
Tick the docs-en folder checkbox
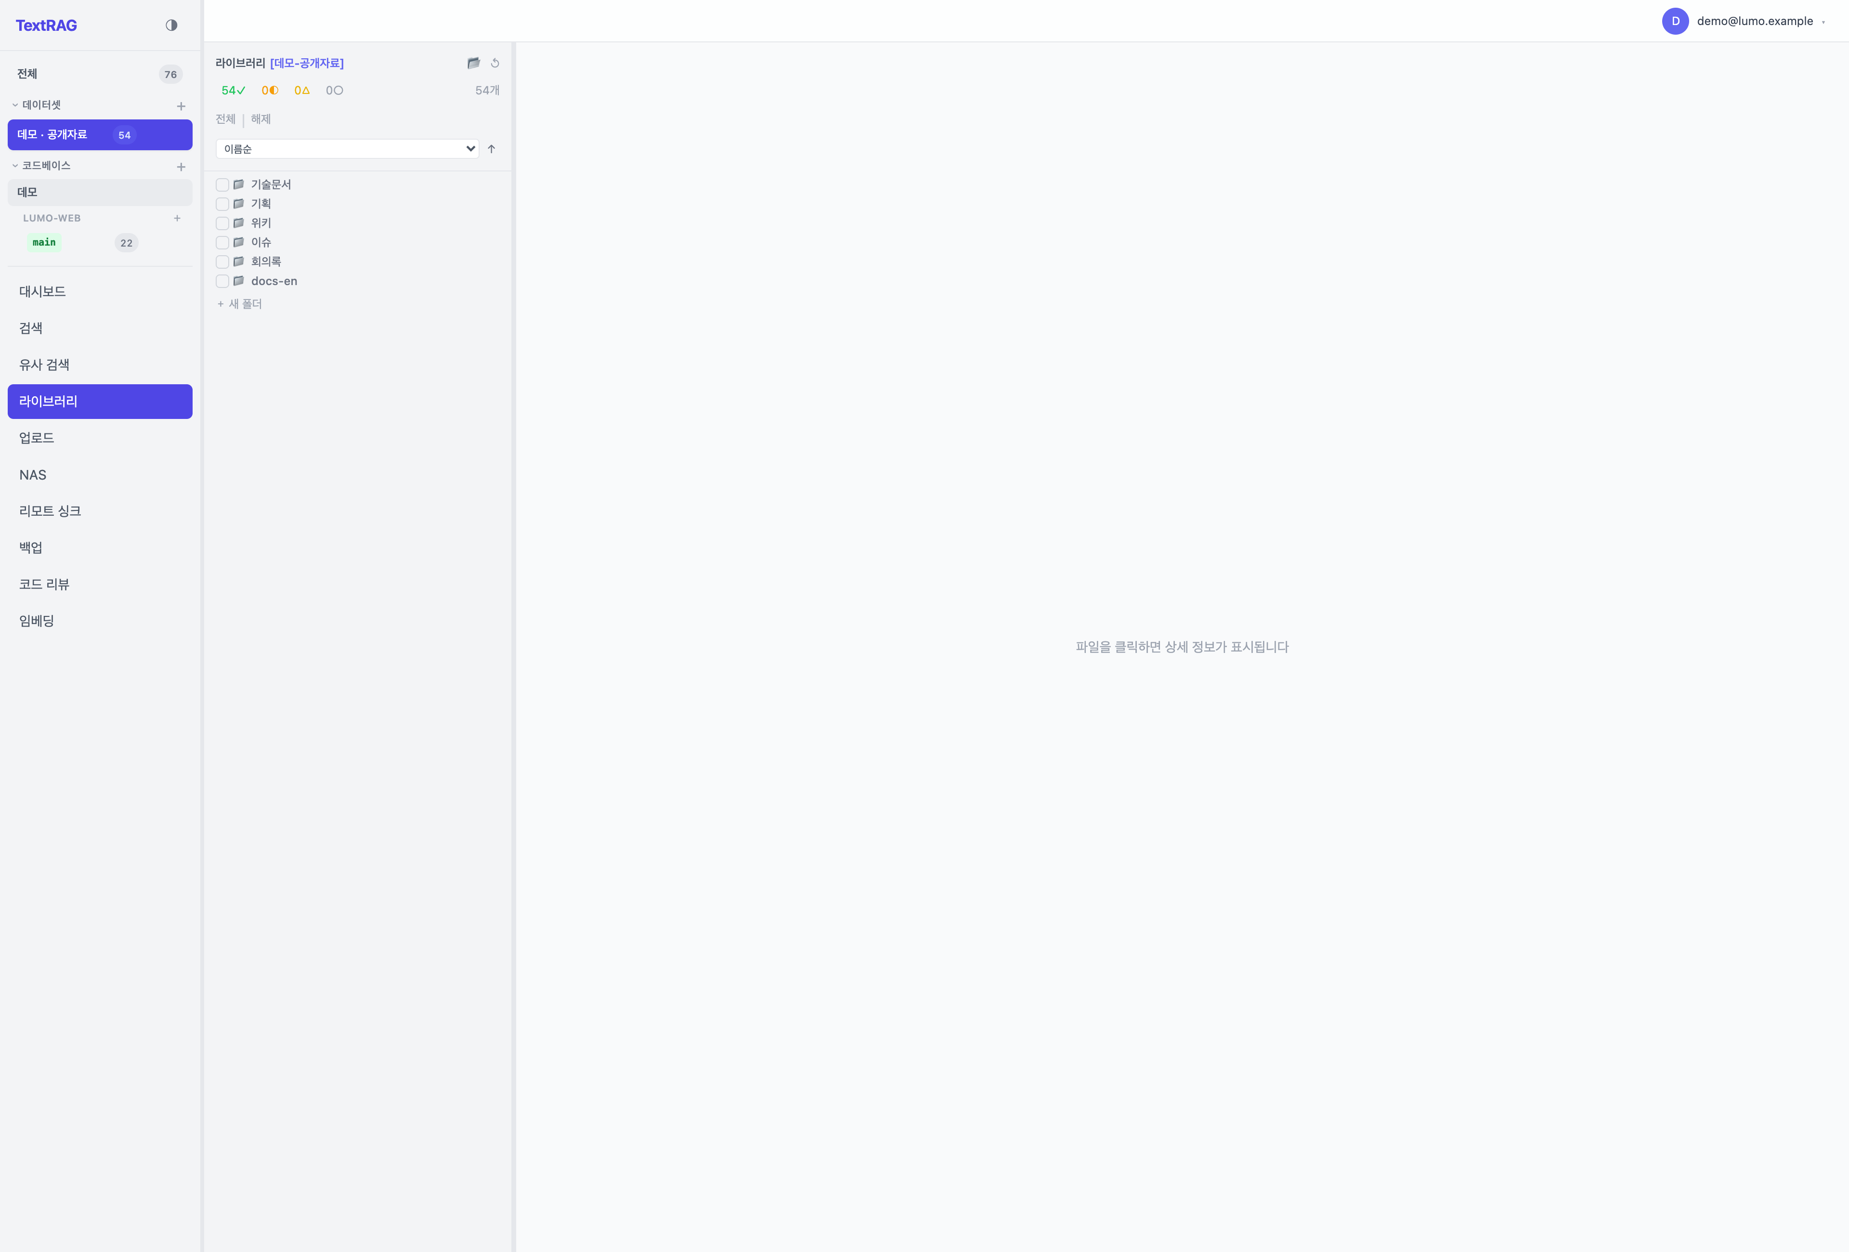[x=223, y=282]
